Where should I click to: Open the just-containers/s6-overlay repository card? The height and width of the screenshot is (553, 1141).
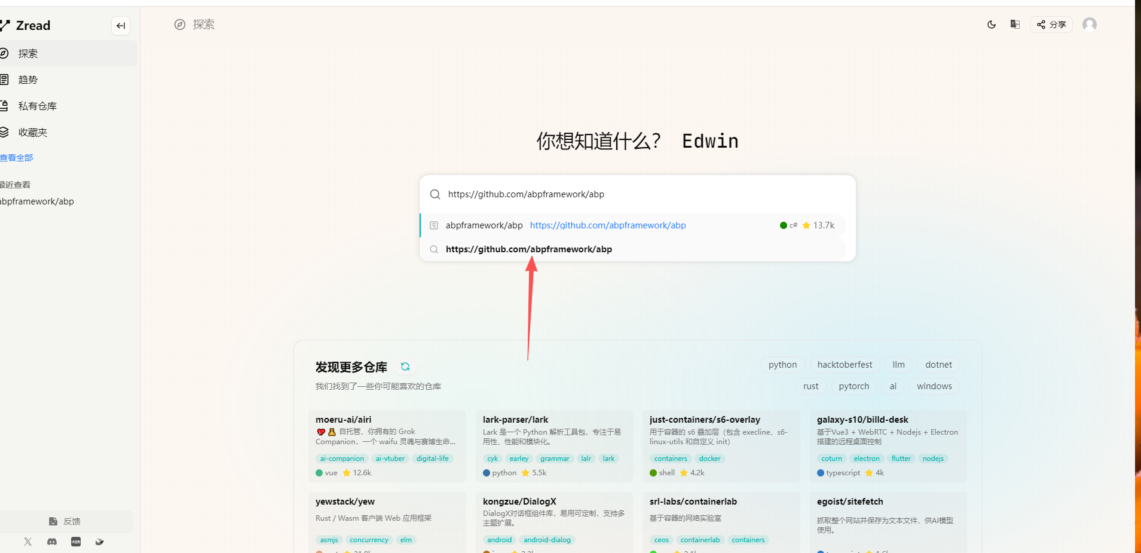tap(721, 446)
